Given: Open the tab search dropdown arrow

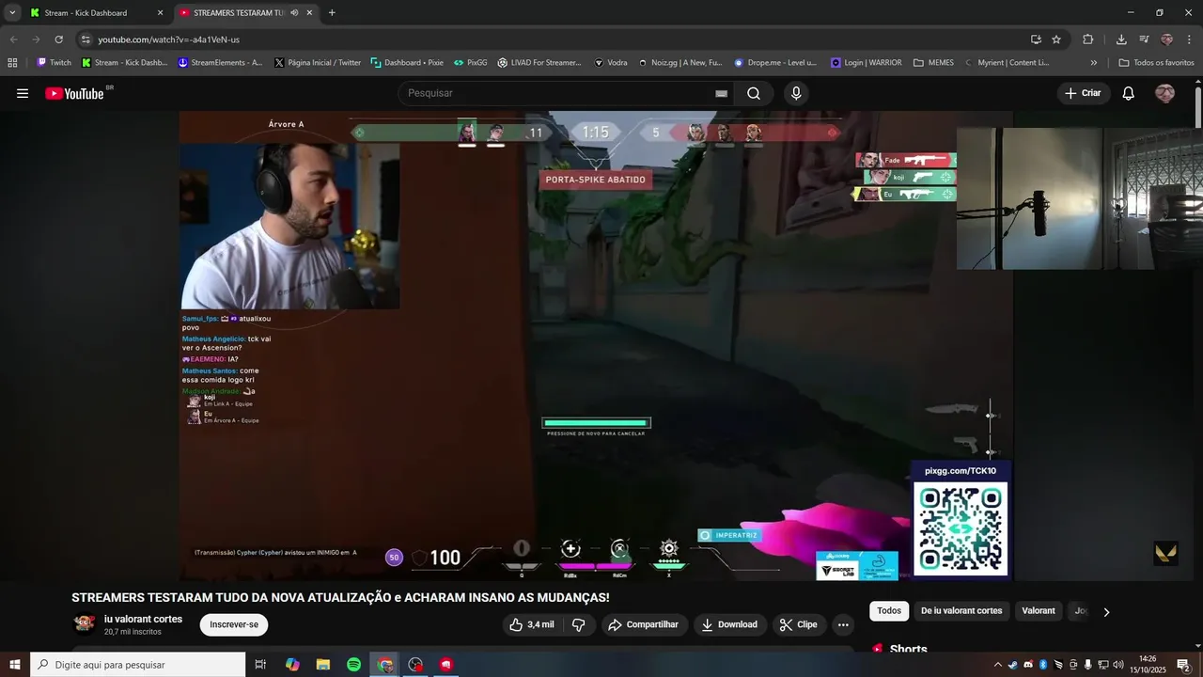Looking at the screenshot, I should 12,13.
